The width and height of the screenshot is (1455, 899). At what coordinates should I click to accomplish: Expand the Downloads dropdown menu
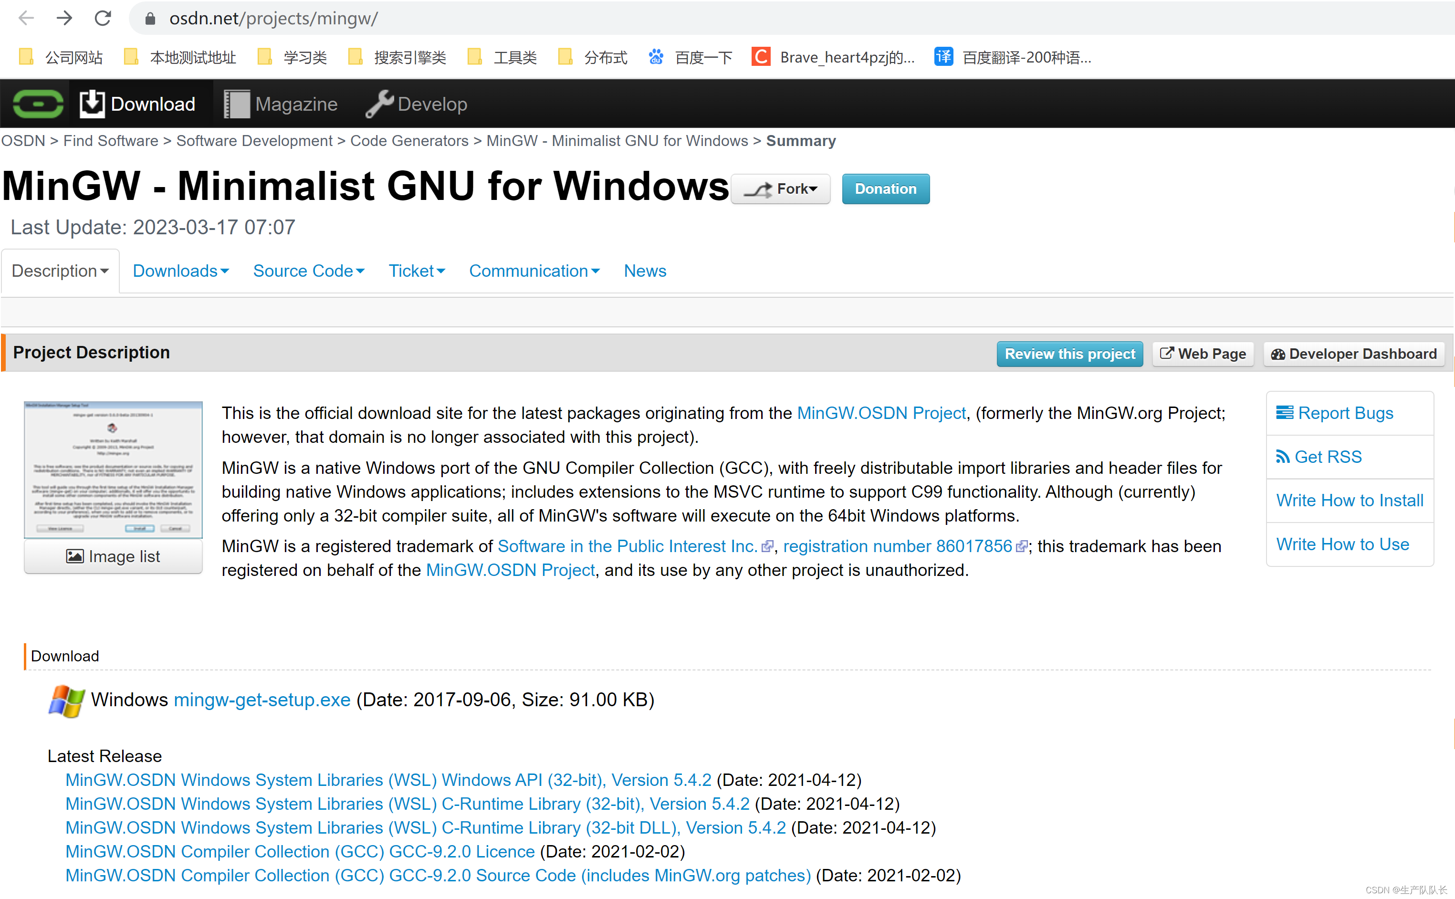180,271
